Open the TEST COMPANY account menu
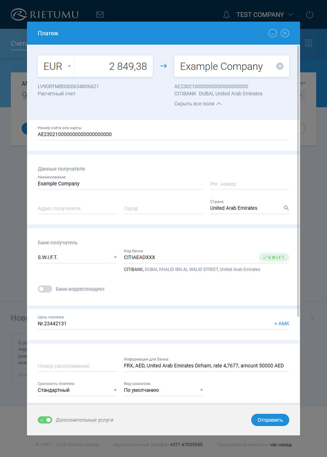This screenshot has height=457, width=327. pyautogui.click(x=264, y=15)
